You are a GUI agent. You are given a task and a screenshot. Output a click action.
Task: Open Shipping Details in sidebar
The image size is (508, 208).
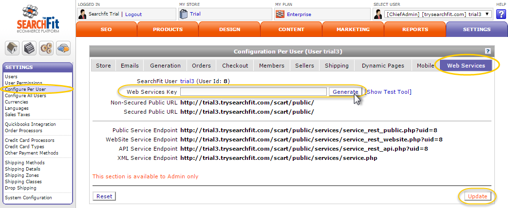[23, 169]
